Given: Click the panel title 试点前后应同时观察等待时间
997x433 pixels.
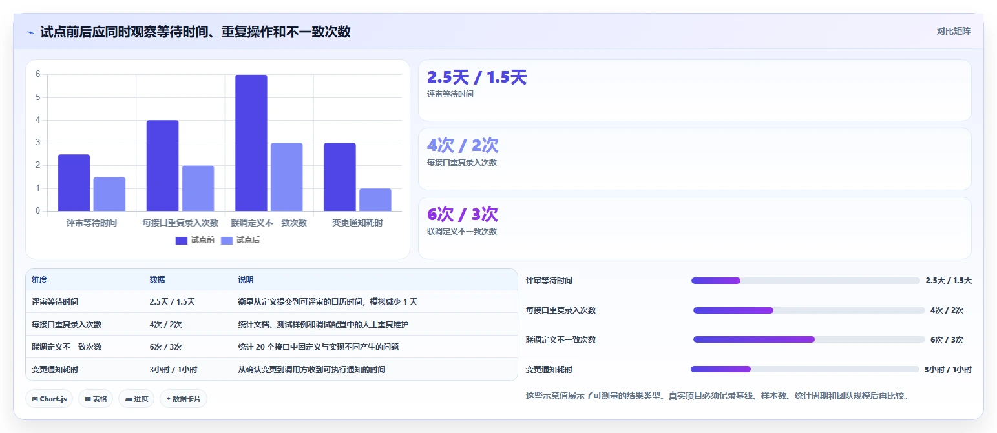Looking at the screenshot, I should [x=195, y=32].
